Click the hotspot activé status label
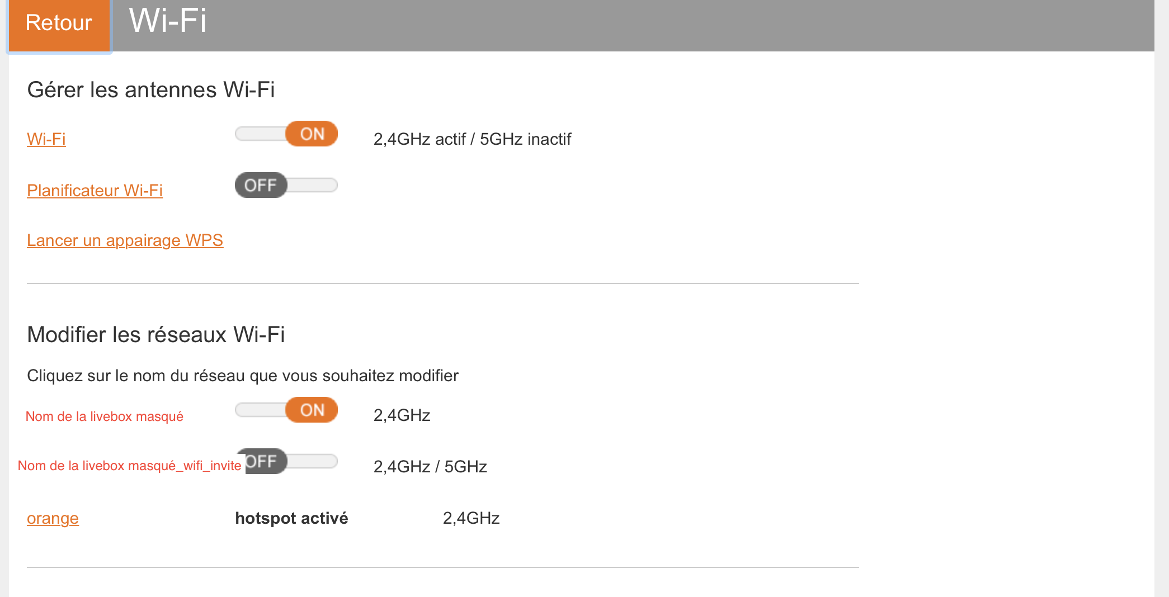 tap(291, 518)
